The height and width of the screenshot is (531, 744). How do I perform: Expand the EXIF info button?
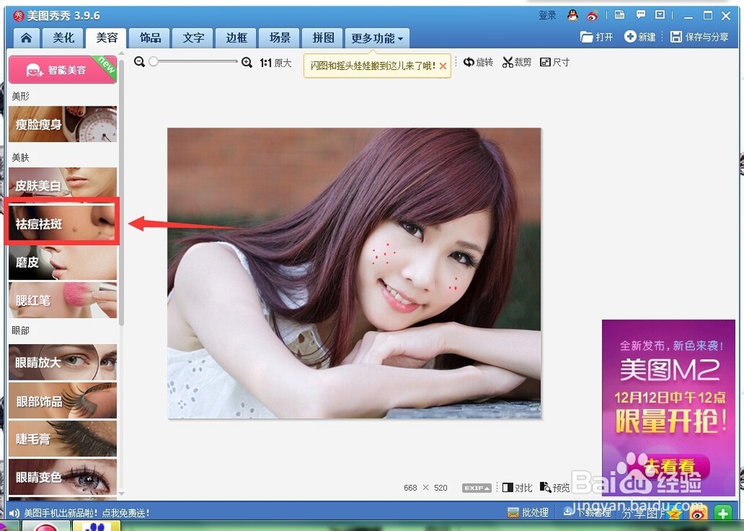[x=477, y=488]
